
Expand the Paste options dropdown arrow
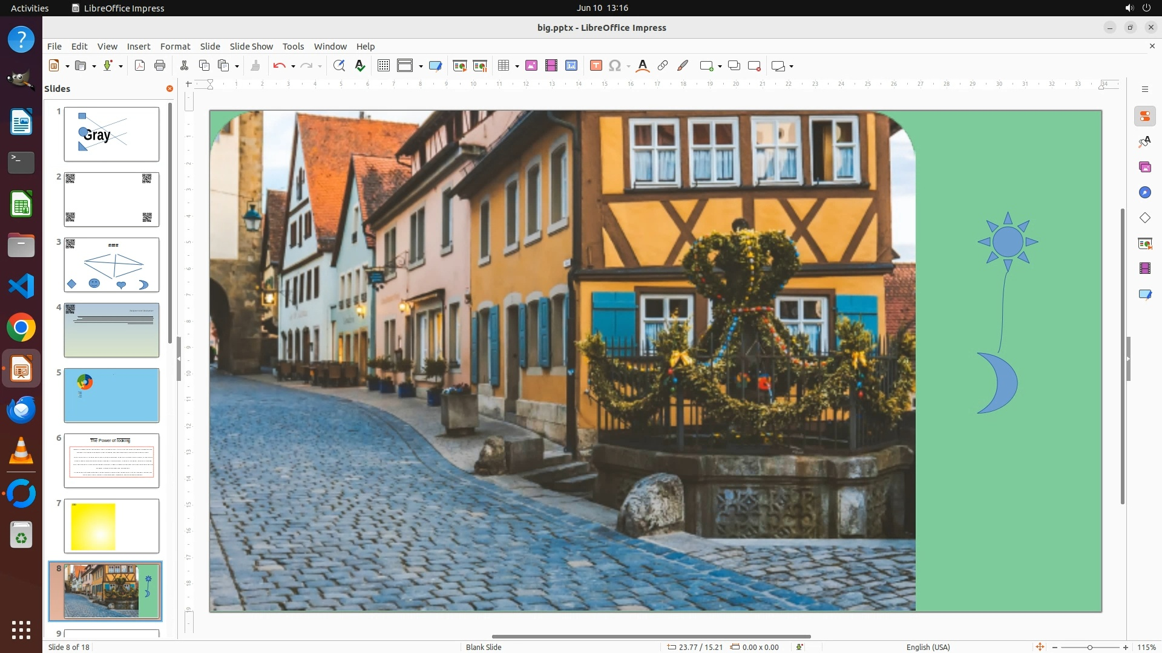pos(237,67)
